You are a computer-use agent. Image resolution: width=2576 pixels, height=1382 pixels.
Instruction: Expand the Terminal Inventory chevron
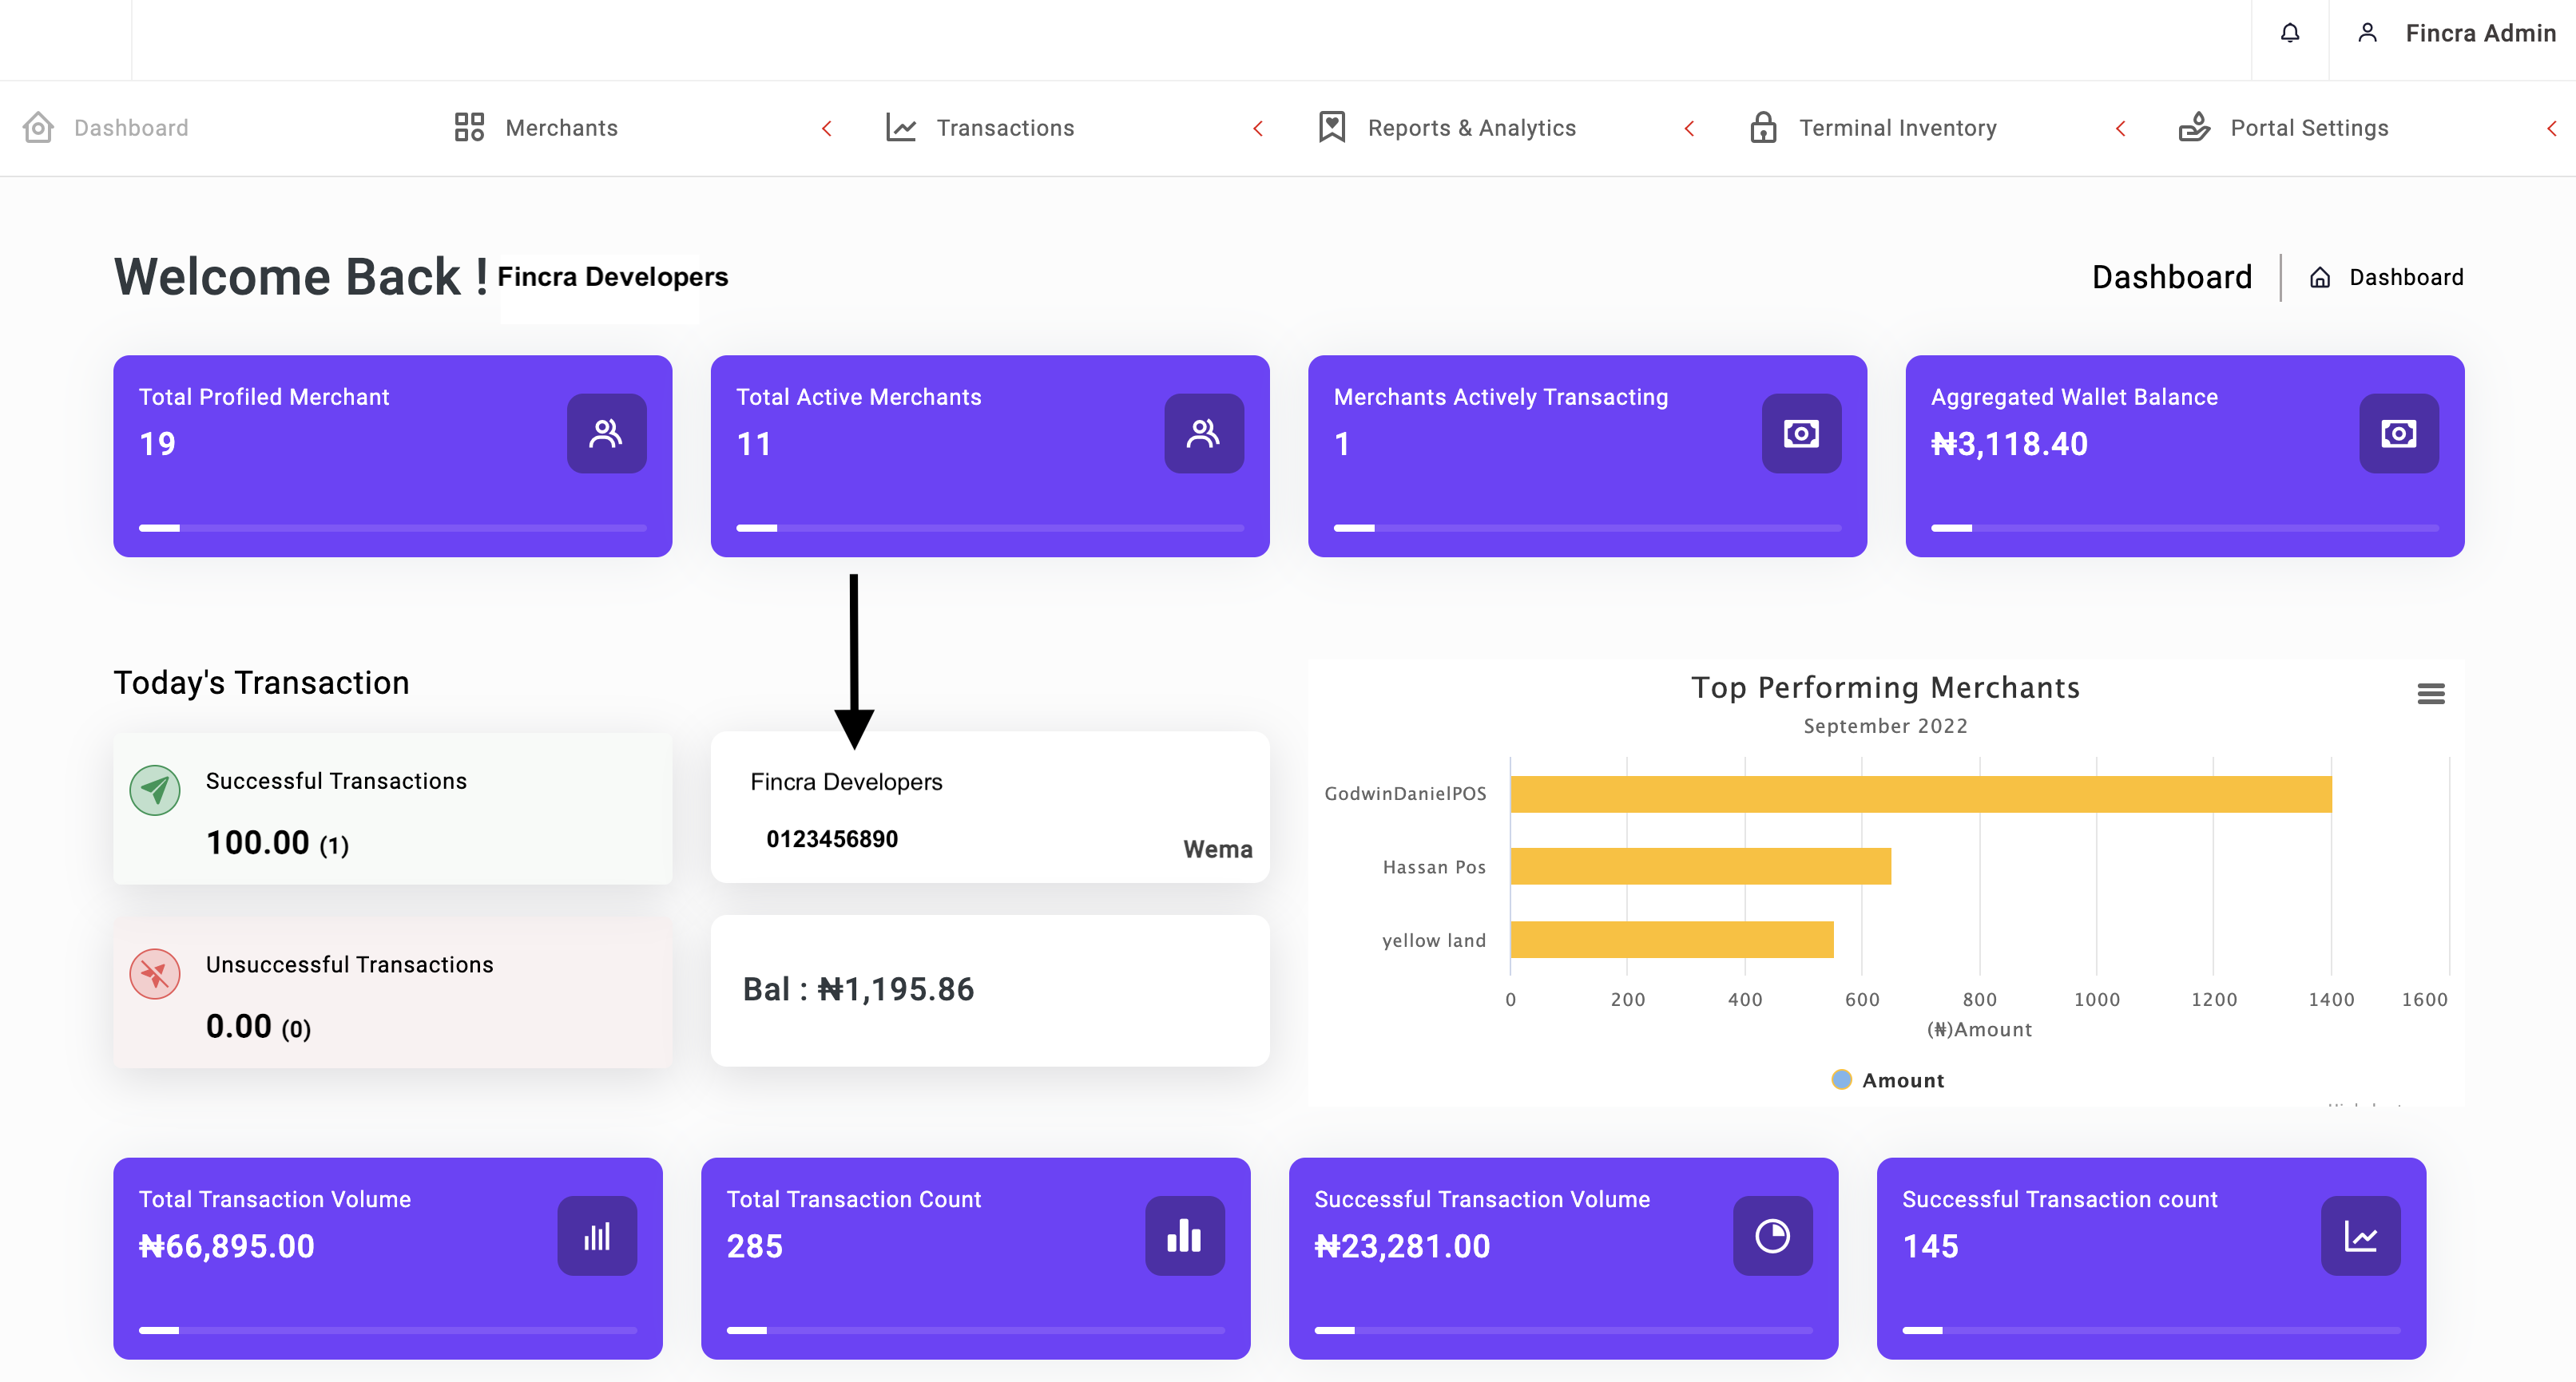pyautogui.click(x=2120, y=129)
